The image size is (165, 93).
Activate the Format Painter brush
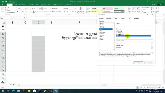coord(10,12)
